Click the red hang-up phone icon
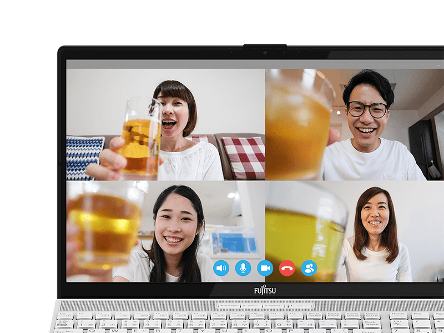Image resolution: width=444 pixels, height=333 pixels. [x=287, y=268]
